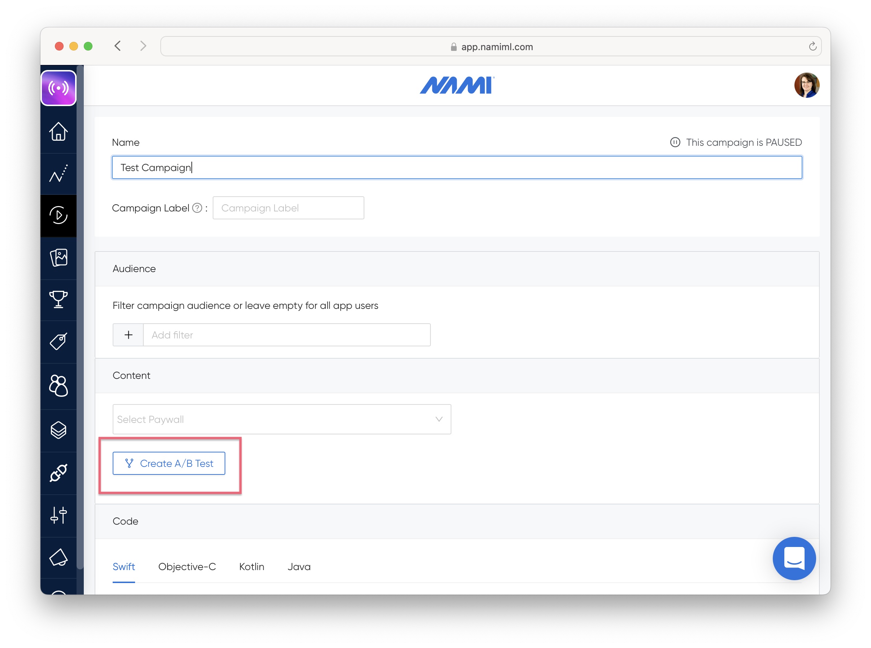
Task: Open the customers people icon in sidebar
Action: tap(58, 386)
